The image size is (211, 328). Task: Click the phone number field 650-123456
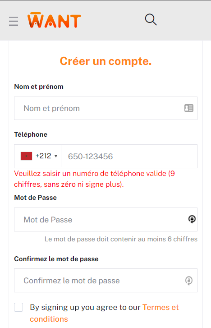pyautogui.click(x=129, y=156)
